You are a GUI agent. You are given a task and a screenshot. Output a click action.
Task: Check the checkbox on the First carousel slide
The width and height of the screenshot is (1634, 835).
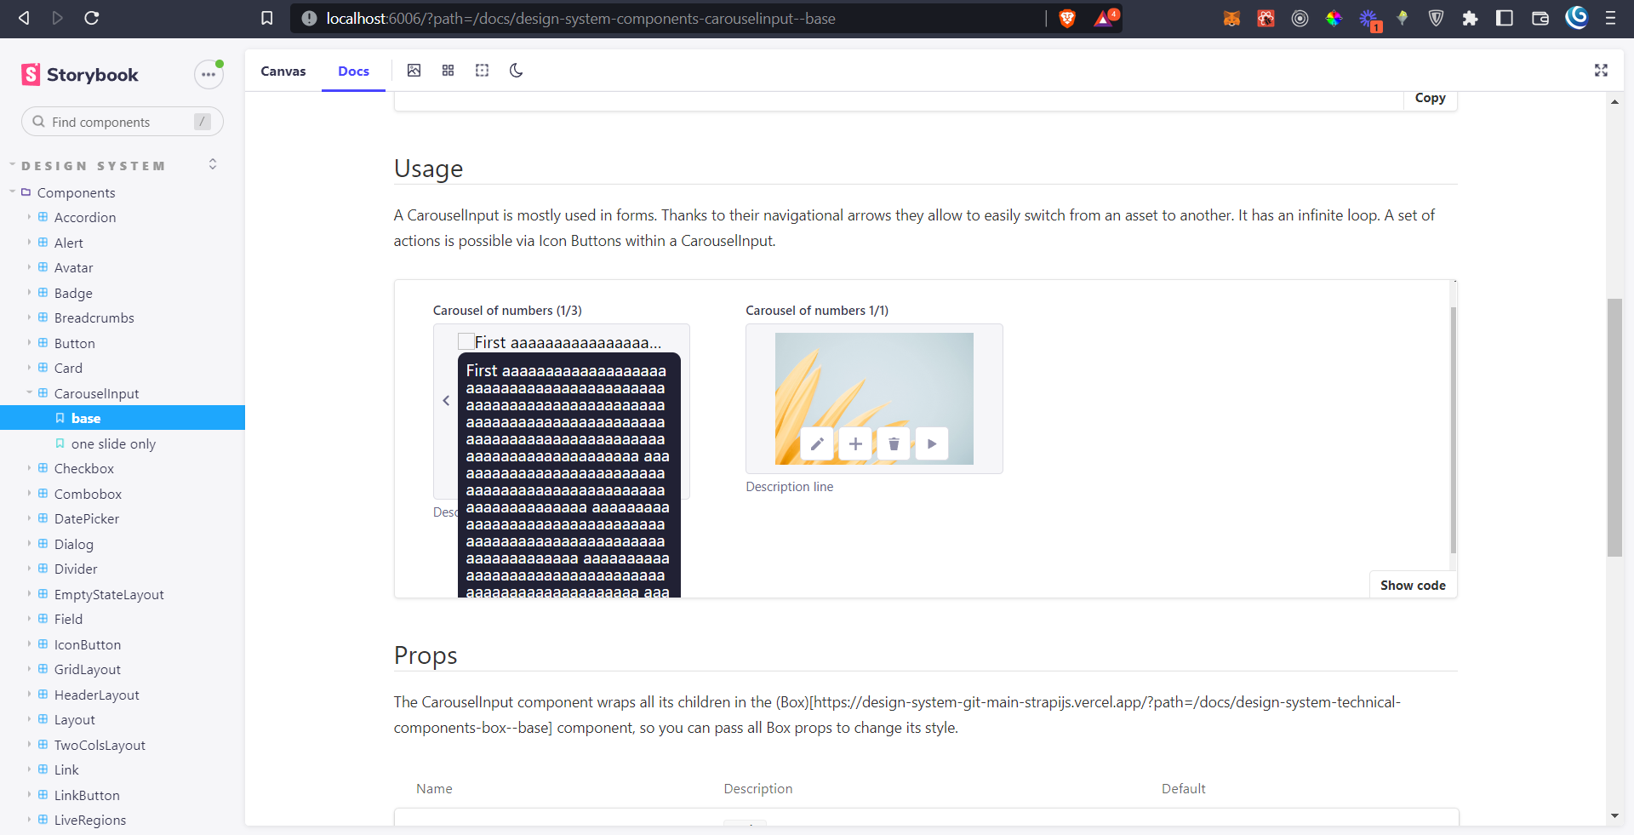click(466, 340)
